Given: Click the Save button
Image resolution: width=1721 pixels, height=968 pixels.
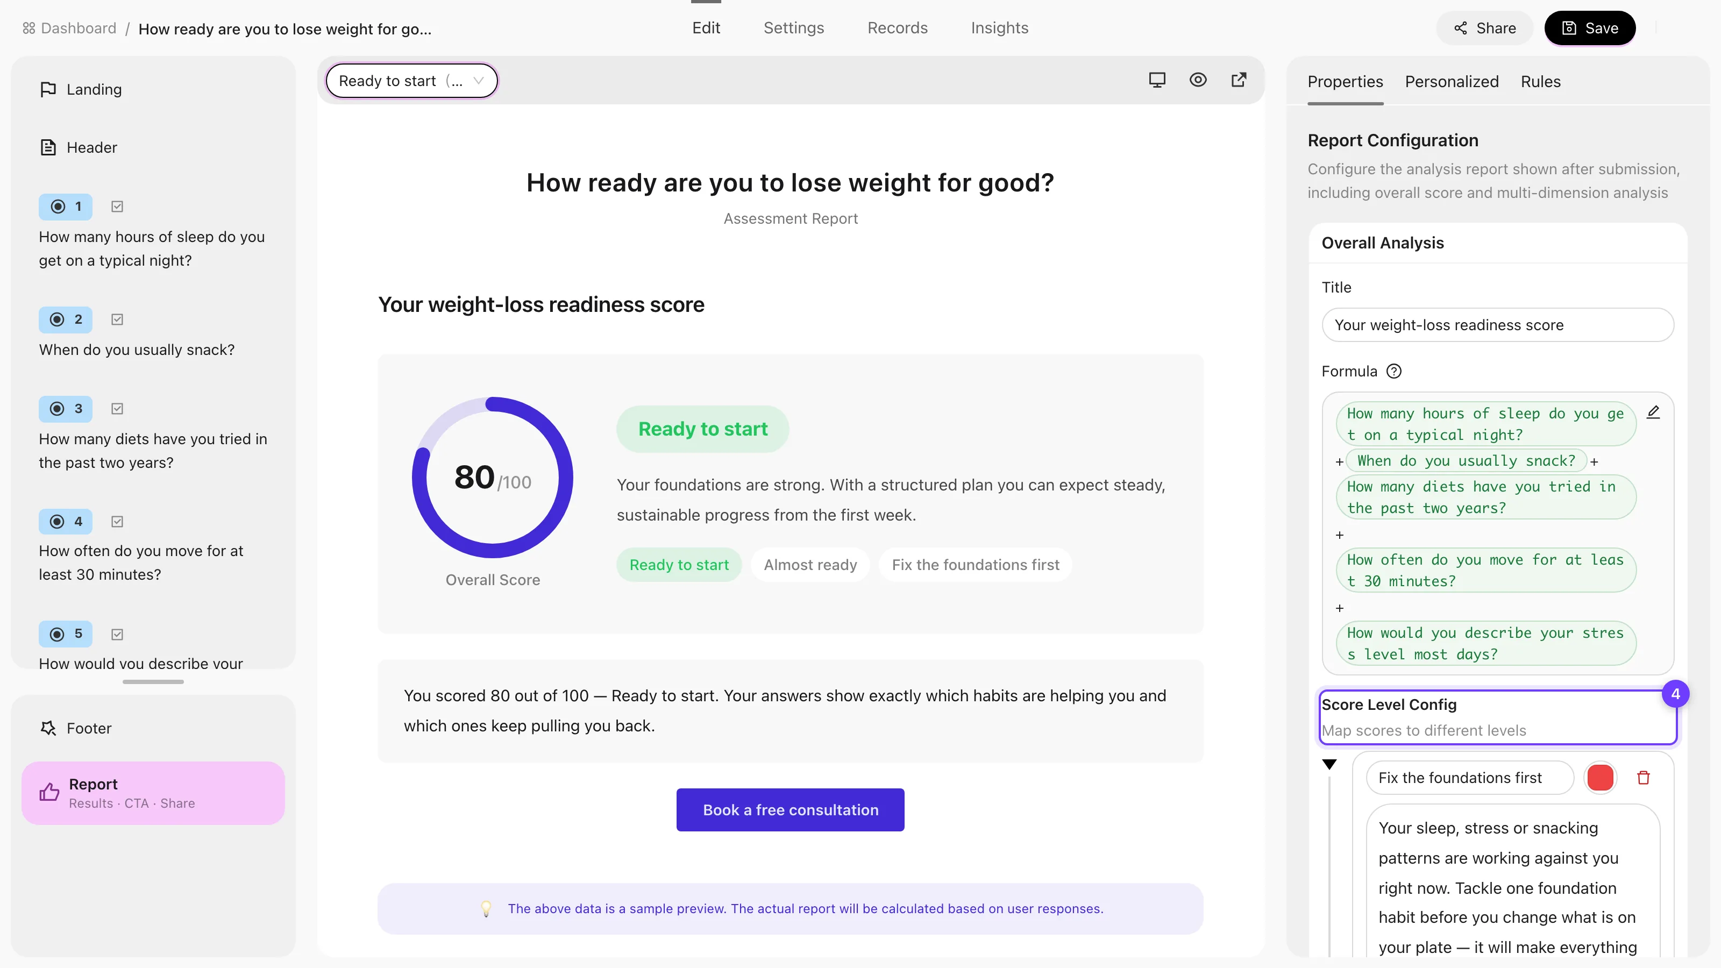Looking at the screenshot, I should (x=1590, y=28).
